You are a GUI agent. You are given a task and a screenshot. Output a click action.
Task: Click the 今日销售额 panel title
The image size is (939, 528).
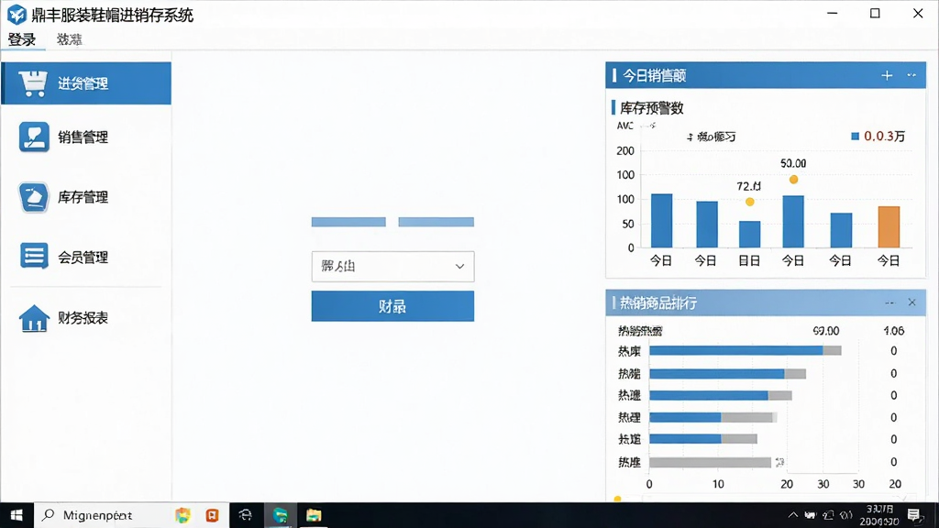pyautogui.click(x=654, y=75)
